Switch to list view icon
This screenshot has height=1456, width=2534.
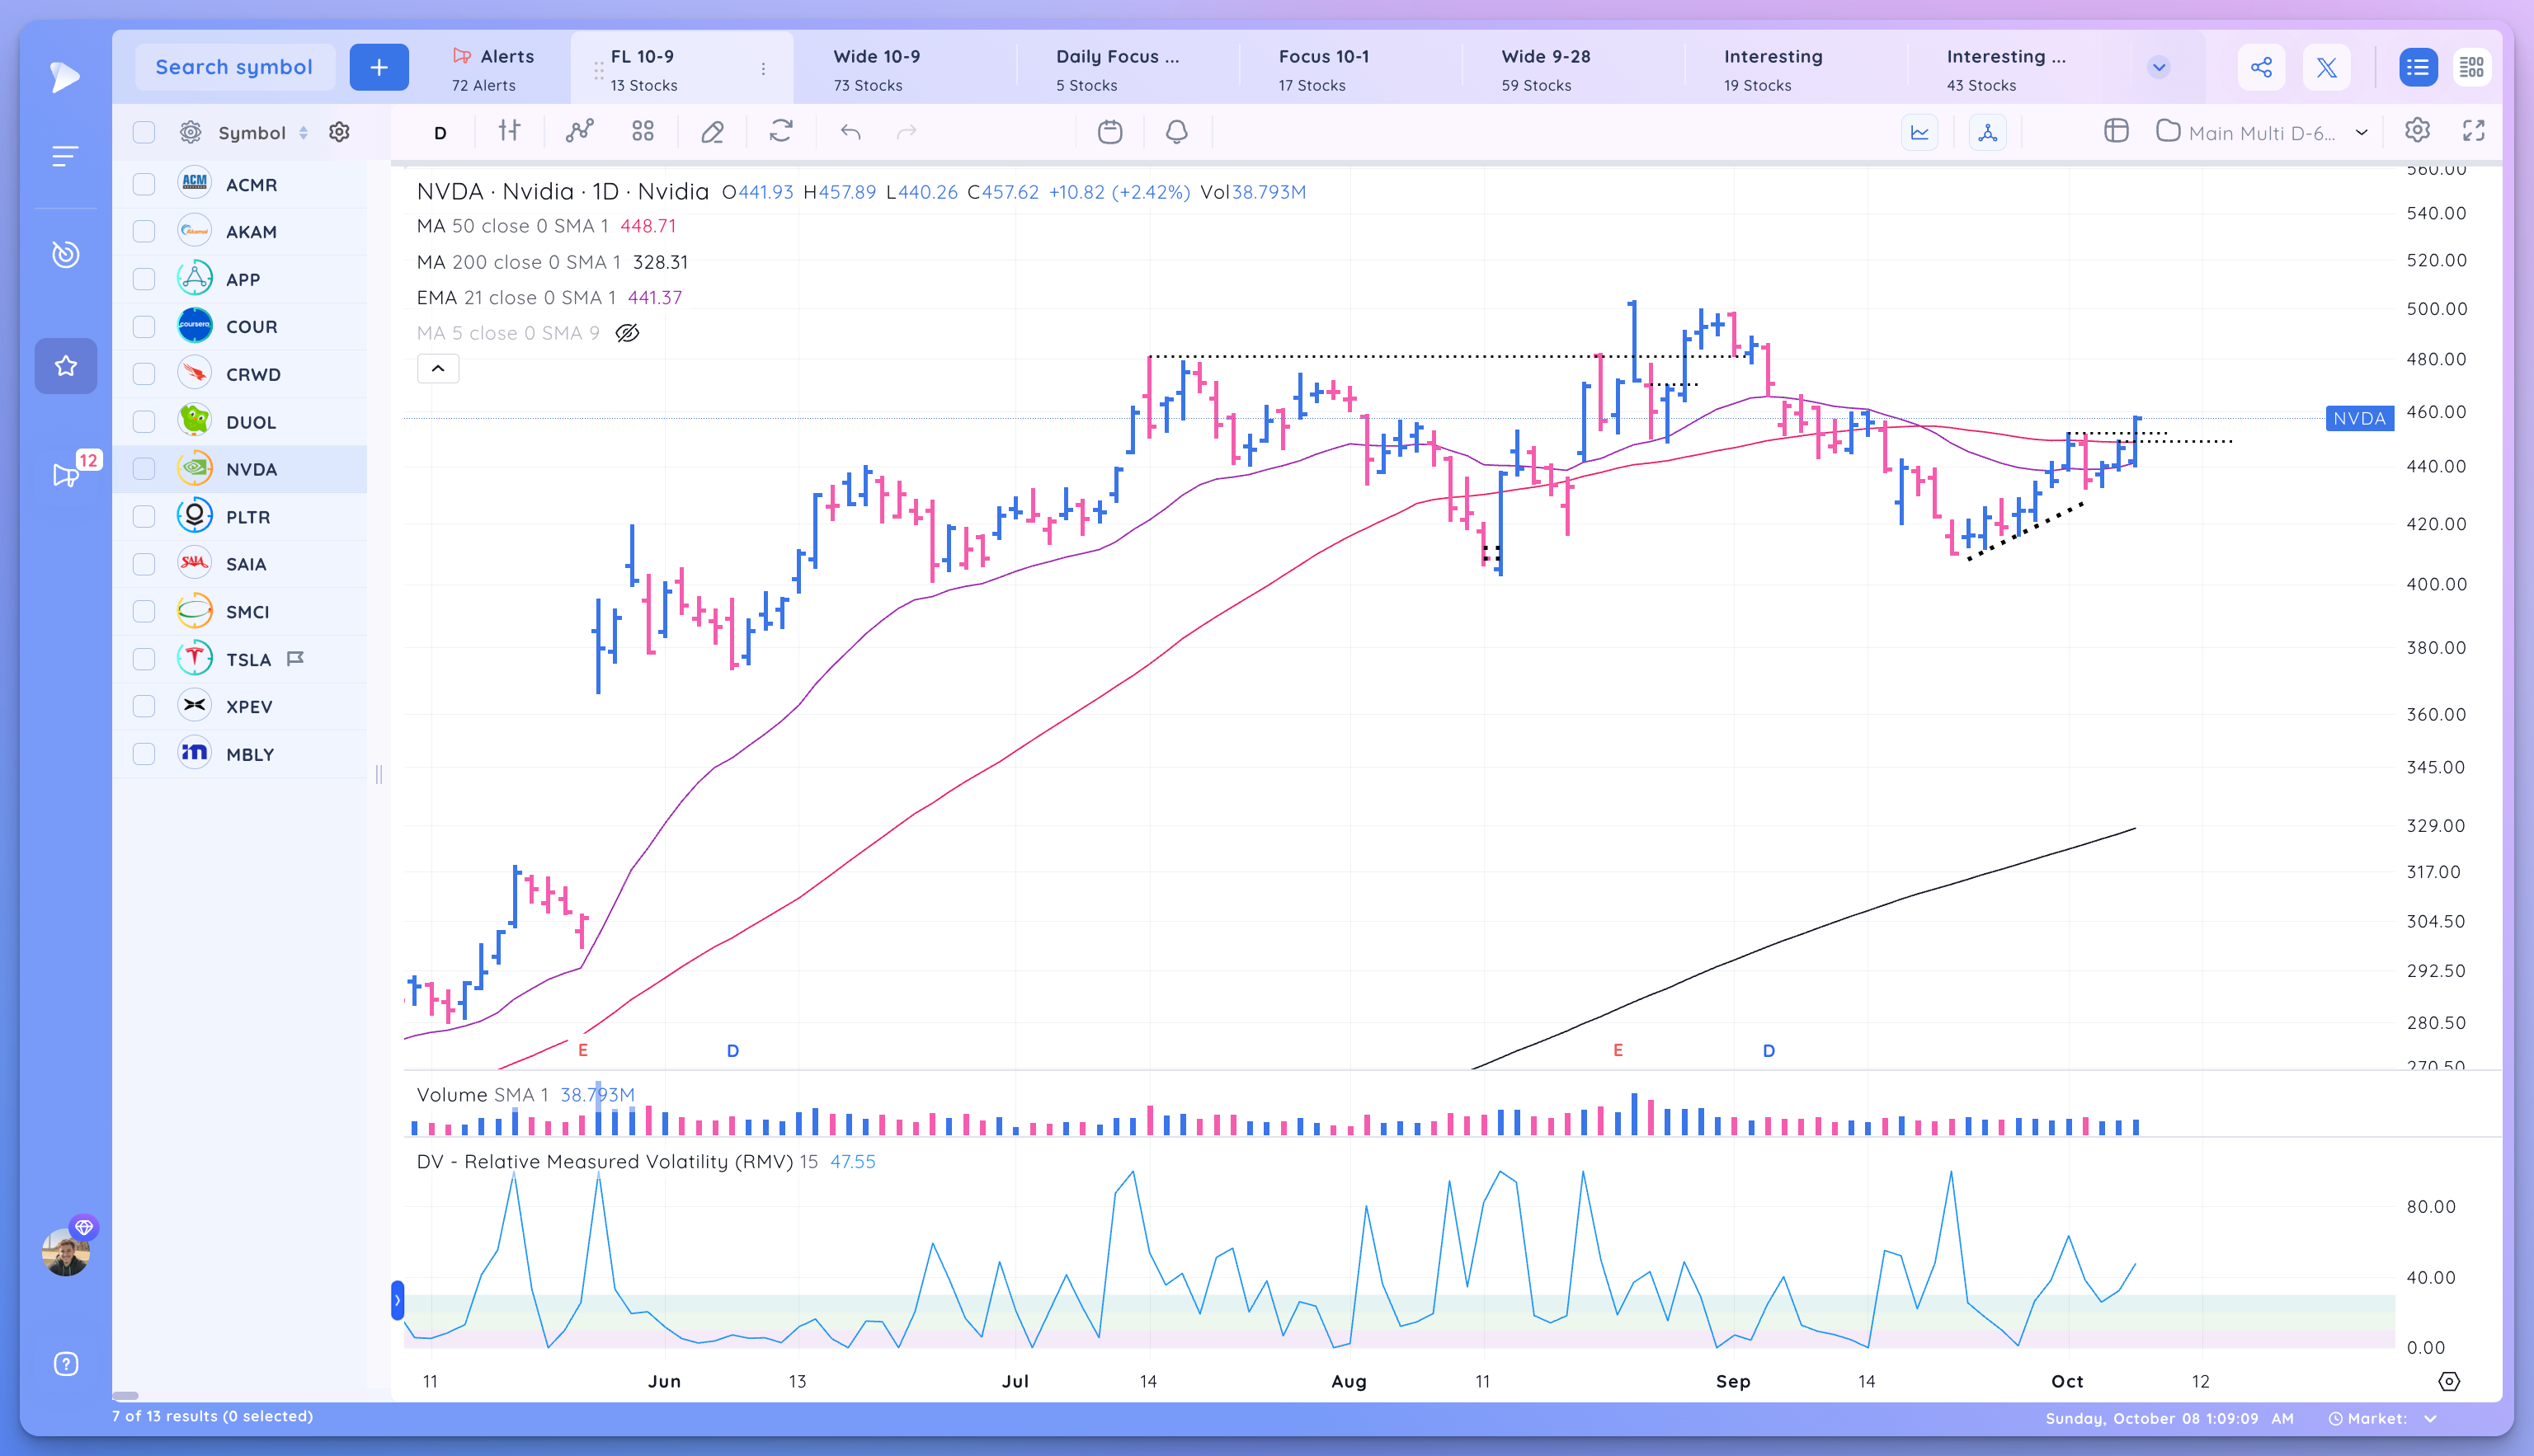2418,67
